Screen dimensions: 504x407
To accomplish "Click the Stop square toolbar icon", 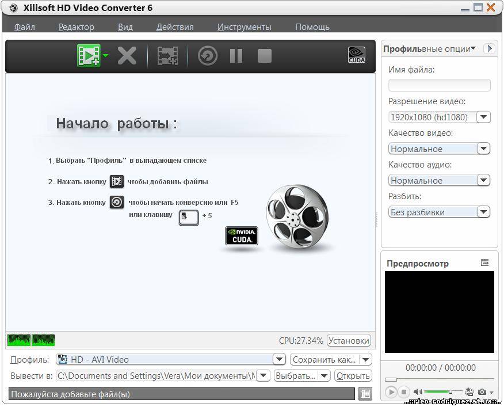I will click(x=265, y=56).
